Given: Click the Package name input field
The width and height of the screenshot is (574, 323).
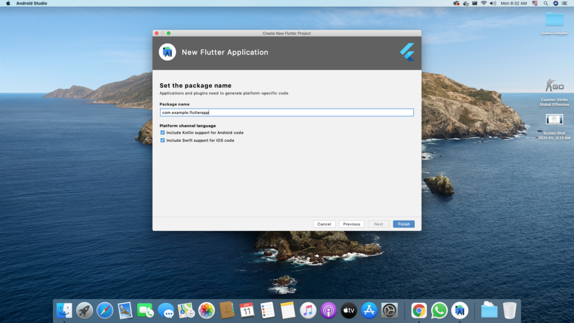Looking at the screenshot, I should coord(286,112).
